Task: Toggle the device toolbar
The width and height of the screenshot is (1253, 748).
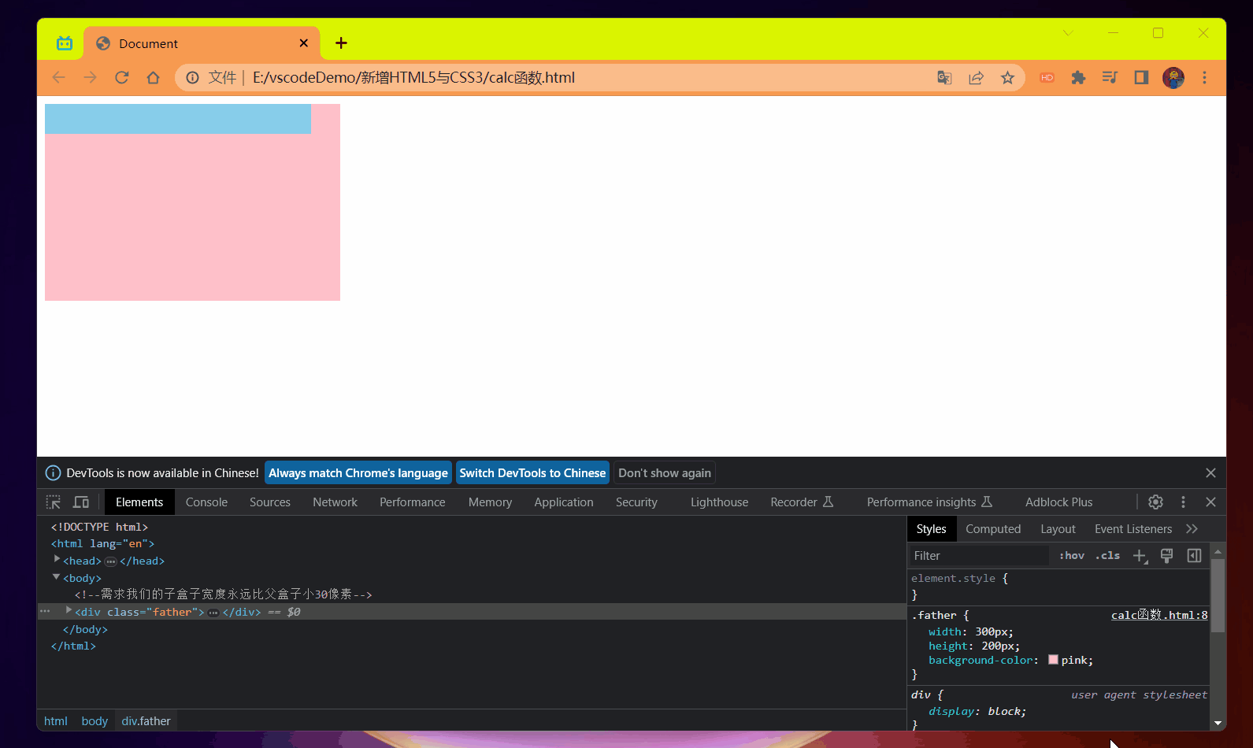Action: click(x=81, y=502)
